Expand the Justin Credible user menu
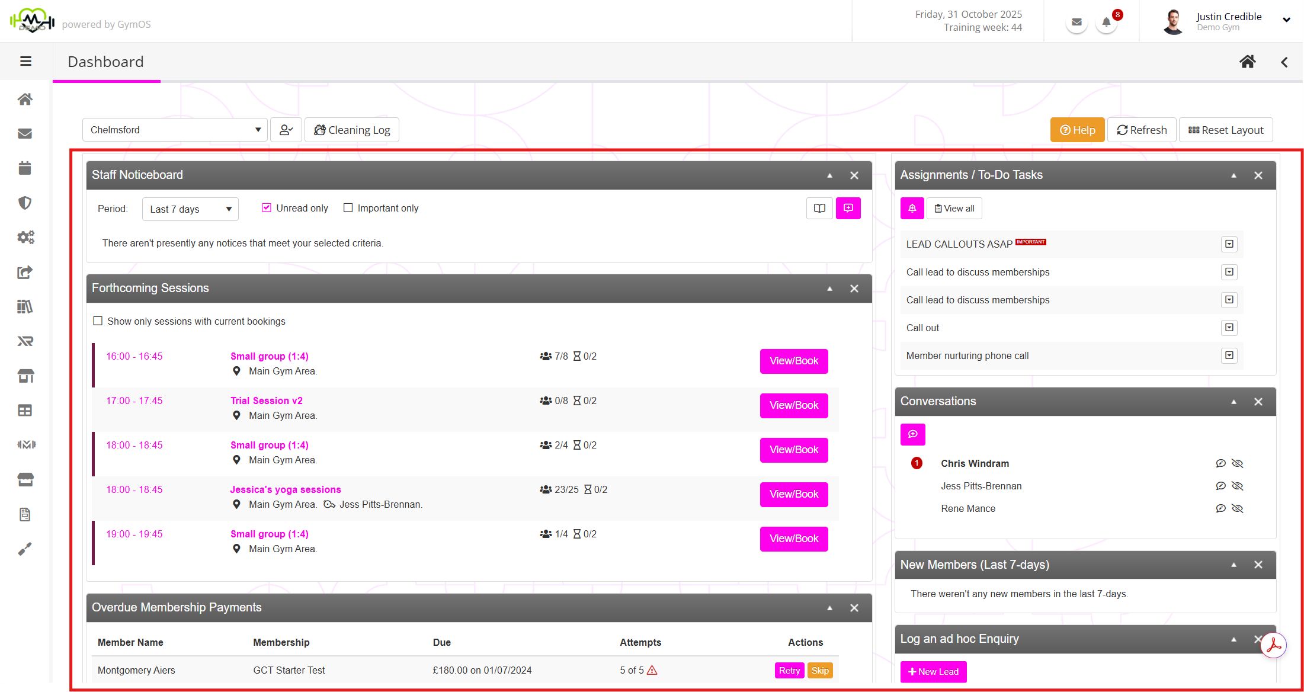Image resolution: width=1304 pixels, height=692 pixels. [x=1286, y=20]
